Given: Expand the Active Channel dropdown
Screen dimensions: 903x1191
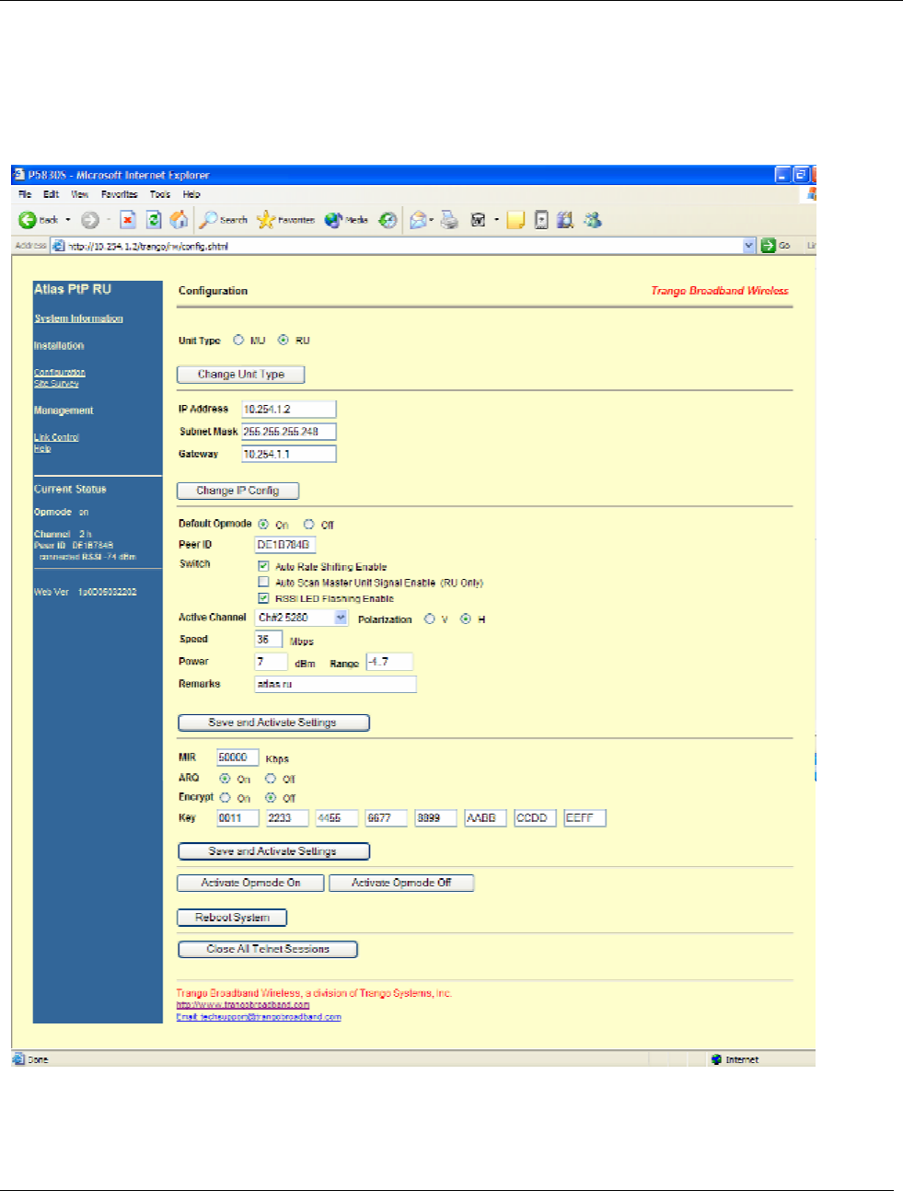Looking at the screenshot, I should pos(341,618).
